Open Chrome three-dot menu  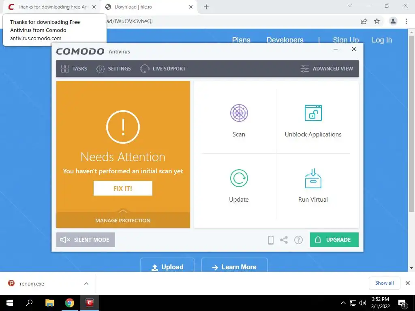coord(406,21)
